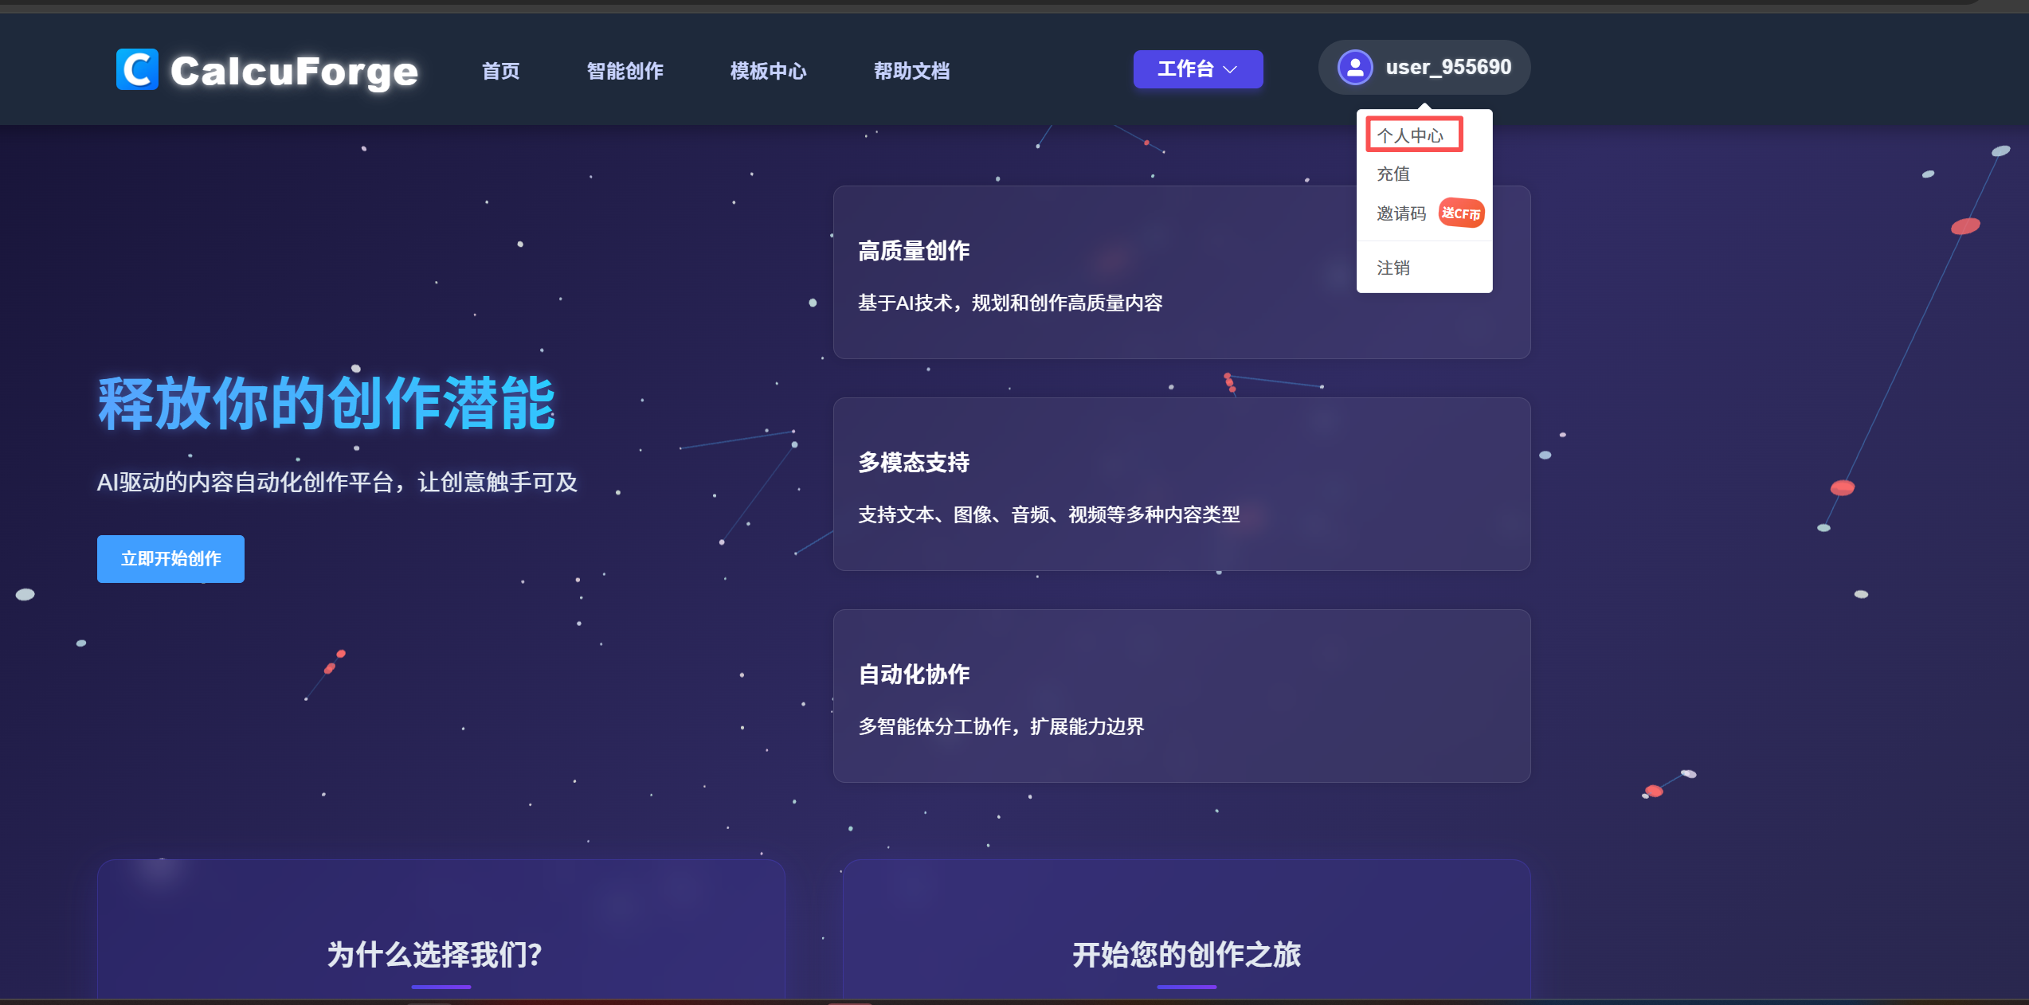
Task: Click the CalcuForge brand name text
Action: 294,71
